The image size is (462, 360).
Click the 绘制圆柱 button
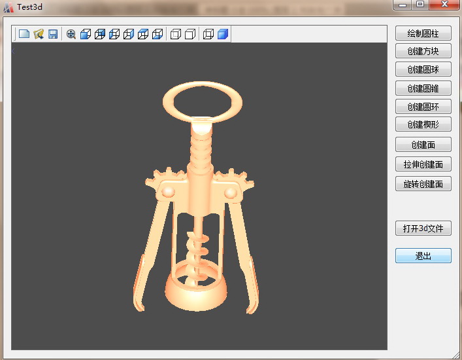423,33
